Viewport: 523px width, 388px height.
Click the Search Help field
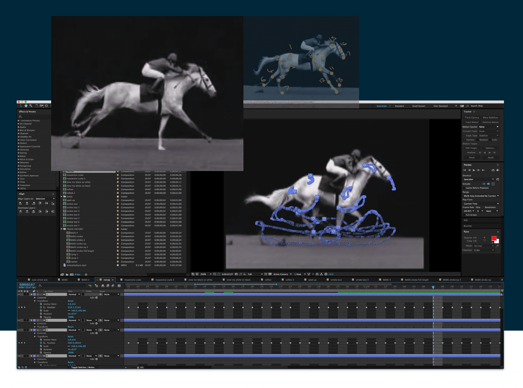pyautogui.click(x=485, y=106)
